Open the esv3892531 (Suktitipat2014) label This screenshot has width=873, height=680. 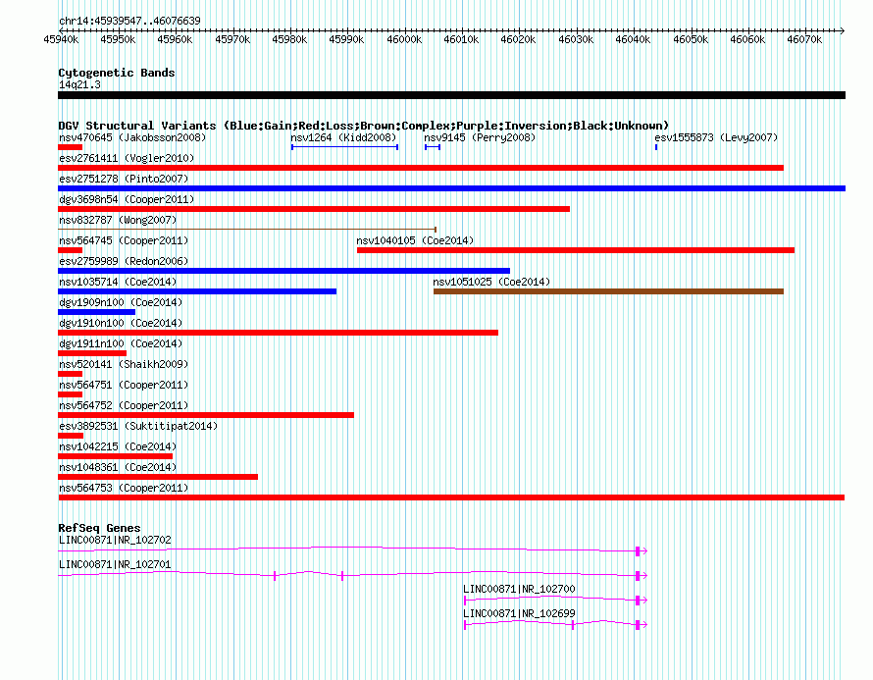click(138, 426)
